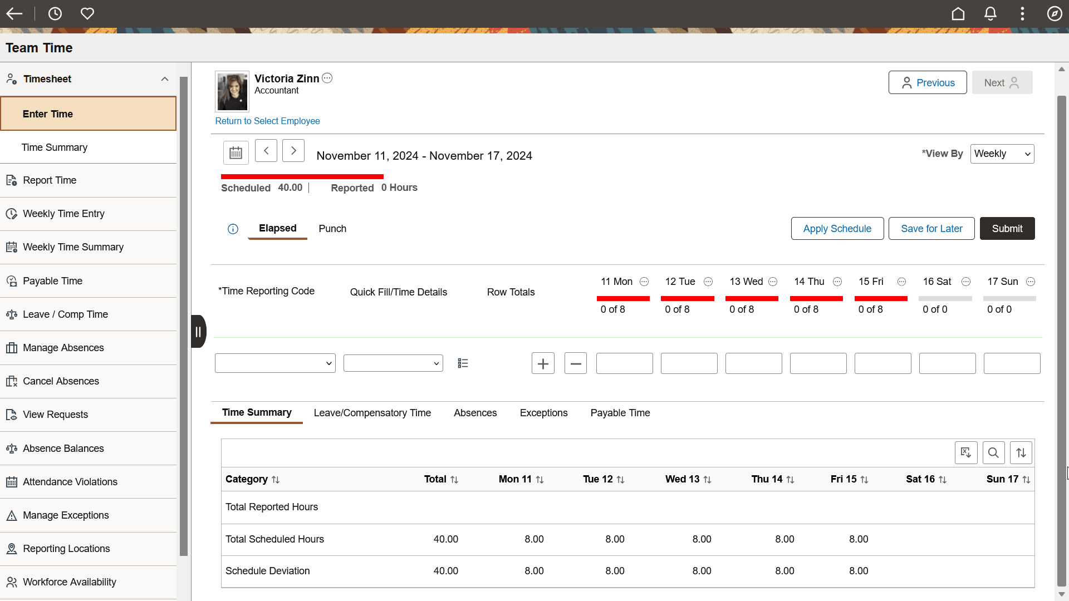Click the grid sort icon
This screenshot has width=1069, height=601.
[1021, 453]
